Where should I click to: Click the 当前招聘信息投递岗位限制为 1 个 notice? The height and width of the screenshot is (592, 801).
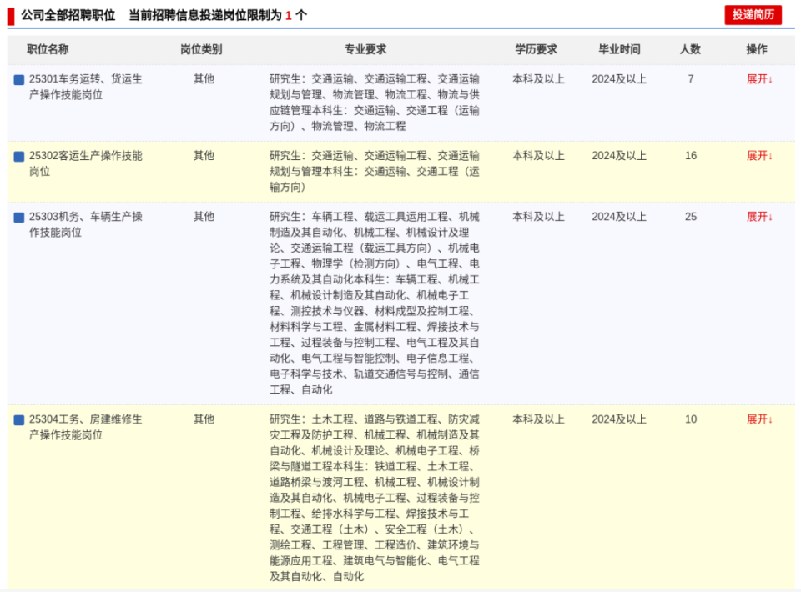(x=218, y=15)
